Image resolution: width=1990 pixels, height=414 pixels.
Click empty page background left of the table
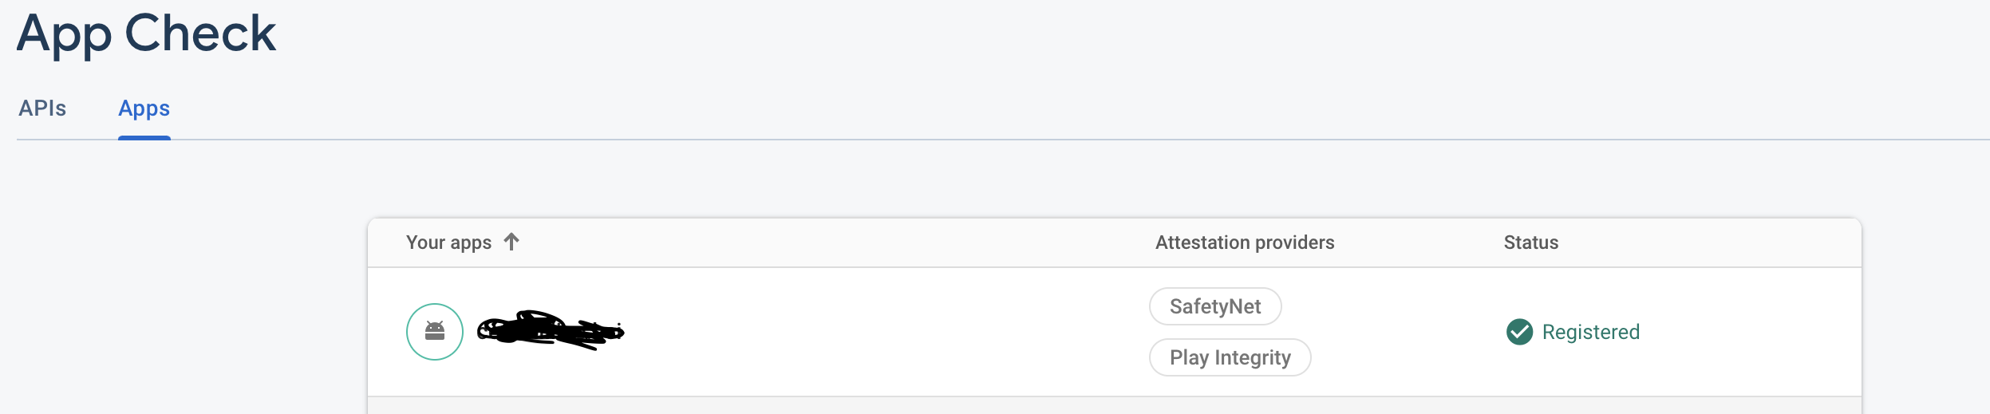(x=184, y=303)
